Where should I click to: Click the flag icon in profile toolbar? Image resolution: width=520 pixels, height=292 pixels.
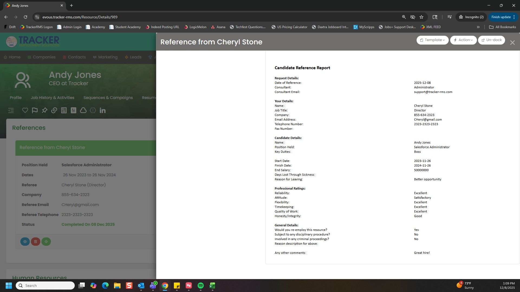coord(35,110)
